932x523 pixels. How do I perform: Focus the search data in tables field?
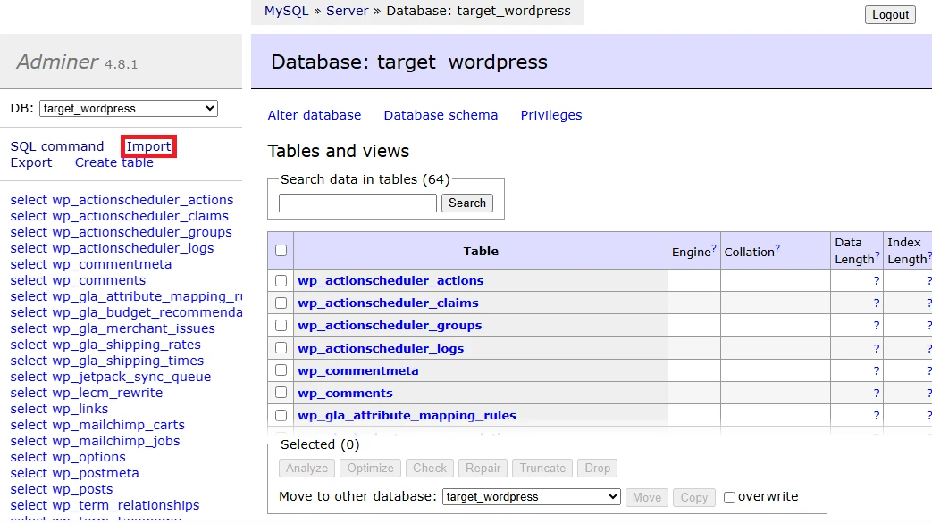[357, 203]
